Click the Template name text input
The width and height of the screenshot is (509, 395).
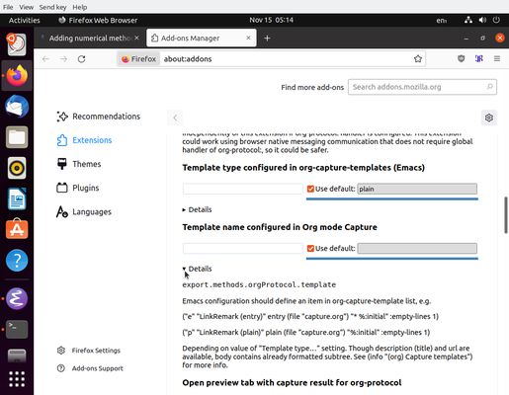click(242, 249)
